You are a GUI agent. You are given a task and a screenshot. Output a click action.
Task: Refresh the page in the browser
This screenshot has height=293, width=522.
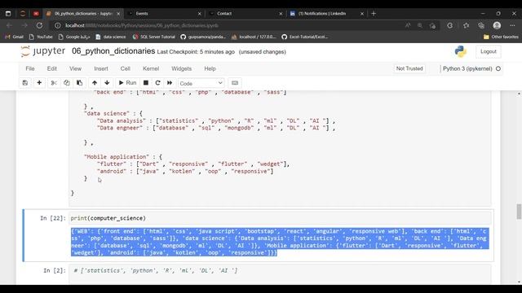click(40, 25)
